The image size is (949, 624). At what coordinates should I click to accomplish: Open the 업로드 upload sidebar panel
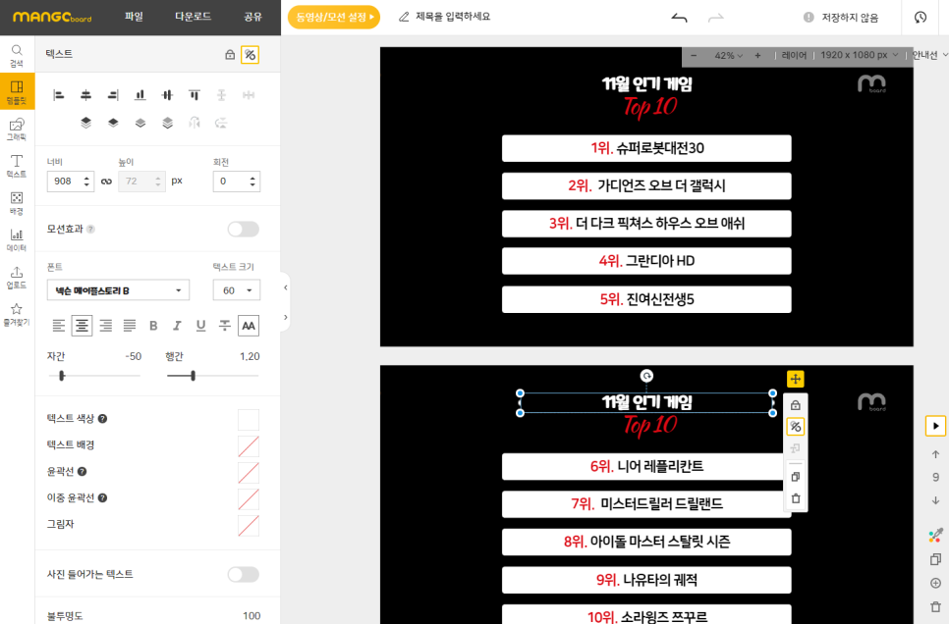[x=17, y=277]
